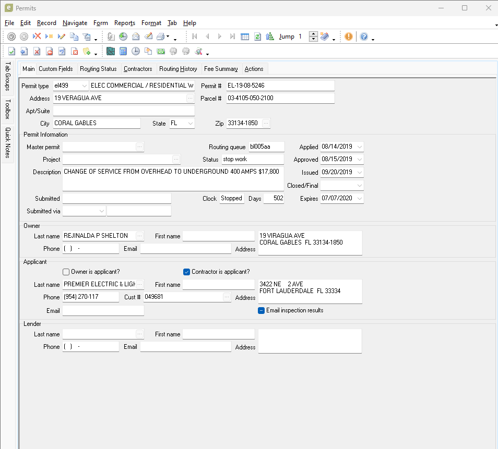Screen dimensions: 498x449
Task: Click the blue help question mark icon
Action: (364, 37)
